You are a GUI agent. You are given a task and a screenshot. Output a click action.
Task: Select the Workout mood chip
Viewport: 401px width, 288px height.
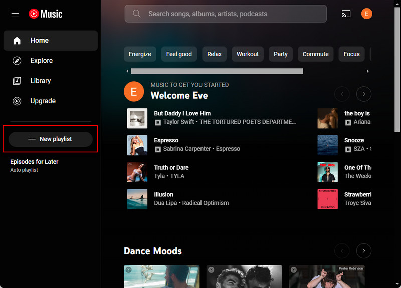tap(248, 54)
